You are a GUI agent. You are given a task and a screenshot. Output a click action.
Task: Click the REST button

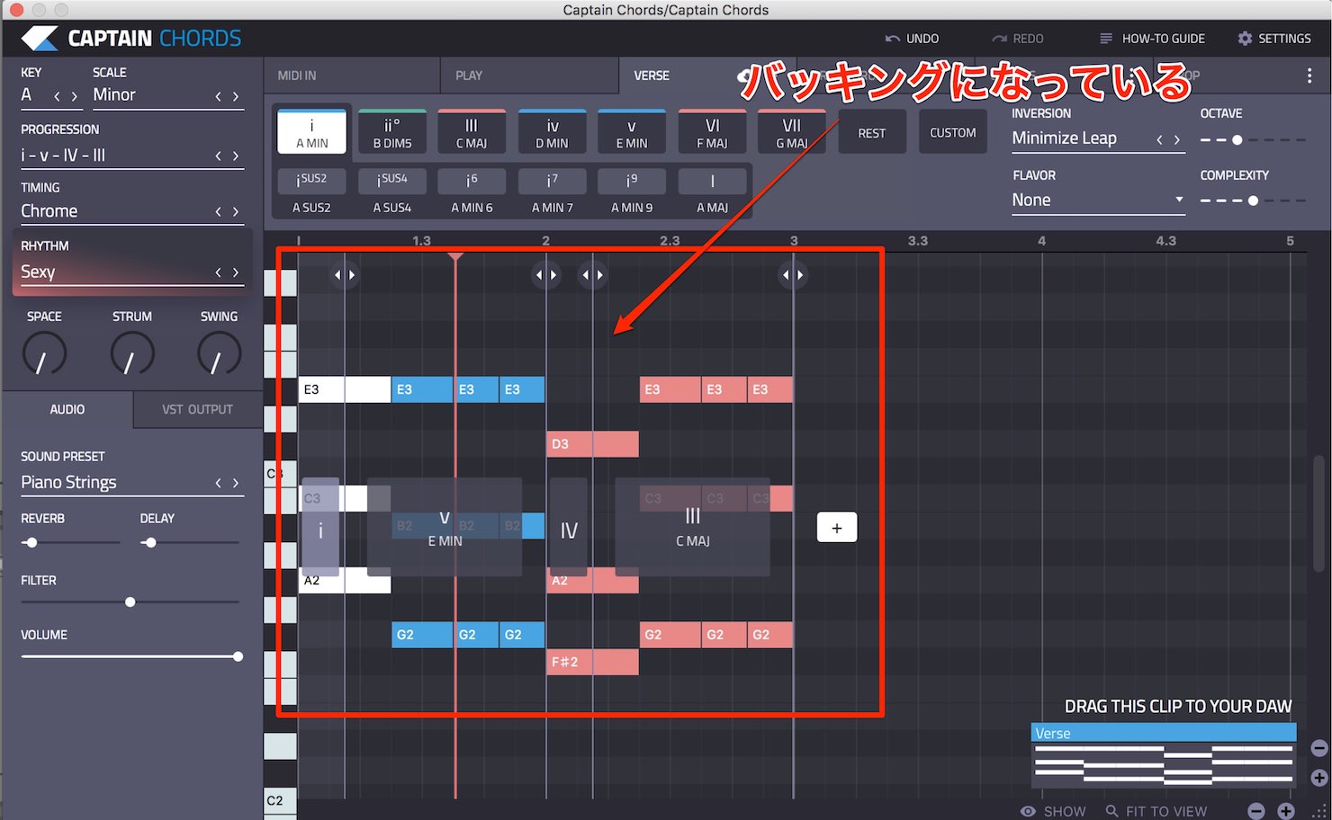[x=872, y=132]
